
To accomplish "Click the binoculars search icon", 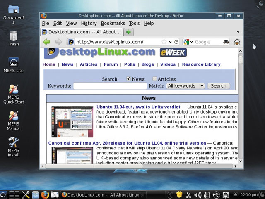I will click(226, 42).
